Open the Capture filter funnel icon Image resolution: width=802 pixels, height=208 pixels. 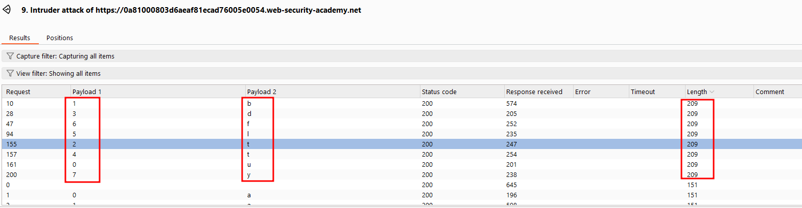tap(10, 56)
